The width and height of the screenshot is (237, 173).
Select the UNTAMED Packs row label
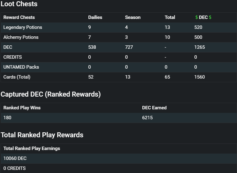21,67
